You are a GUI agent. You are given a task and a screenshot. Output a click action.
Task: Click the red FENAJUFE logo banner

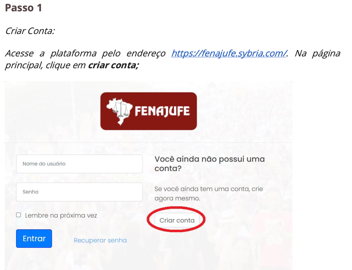coord(149,111)
